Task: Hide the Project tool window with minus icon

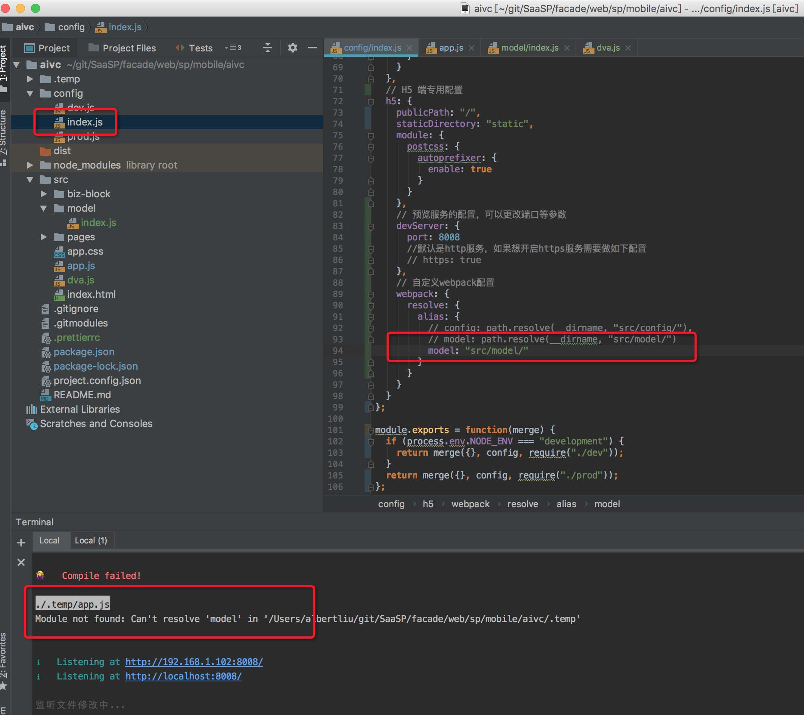Action: [x=312, y=48]
